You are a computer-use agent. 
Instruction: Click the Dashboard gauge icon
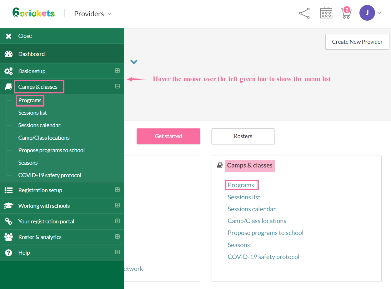tap(9, 54)
